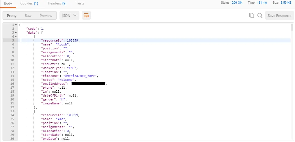Click line number 30 in the gutter

[x=12, y=139]
